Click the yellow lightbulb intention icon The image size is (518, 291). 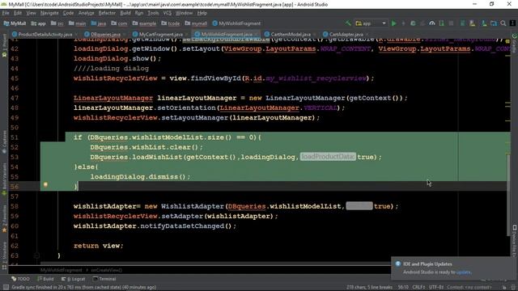click(45, 185)
